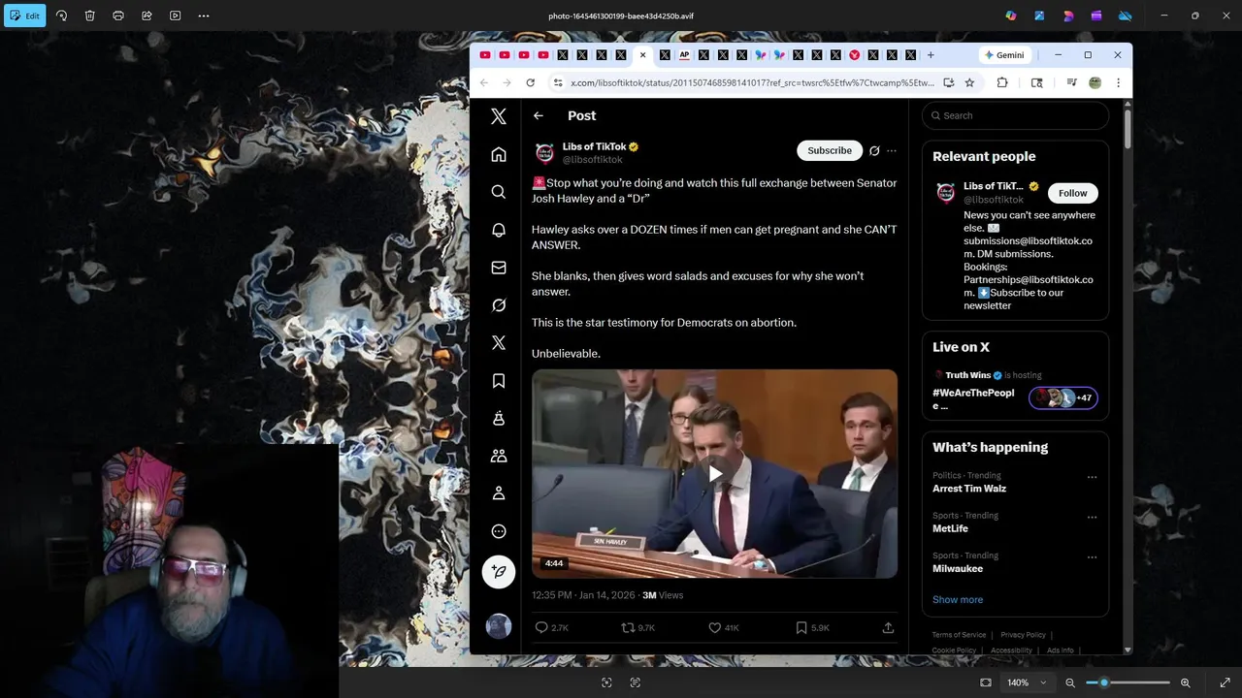Open Grok icon in X sidebar
The image size is (1242, 698).
499,305
